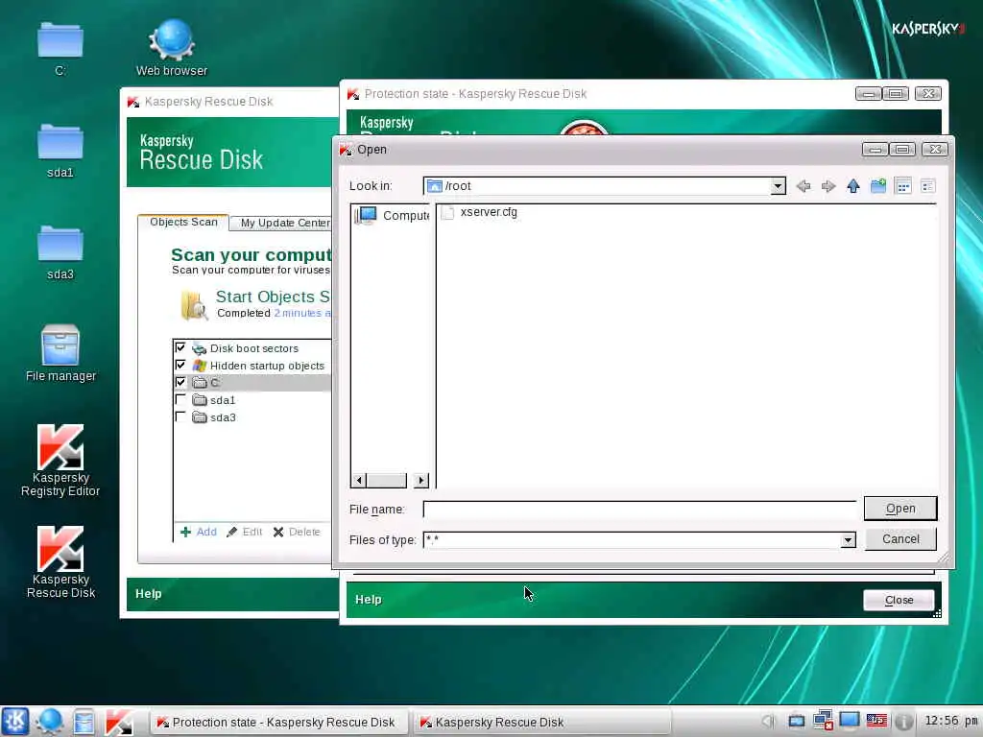This screenshot has height=737, width=983.
Task: Switch to Kaspersky Rescue Disk taskbar window
Action: (543, 722)
